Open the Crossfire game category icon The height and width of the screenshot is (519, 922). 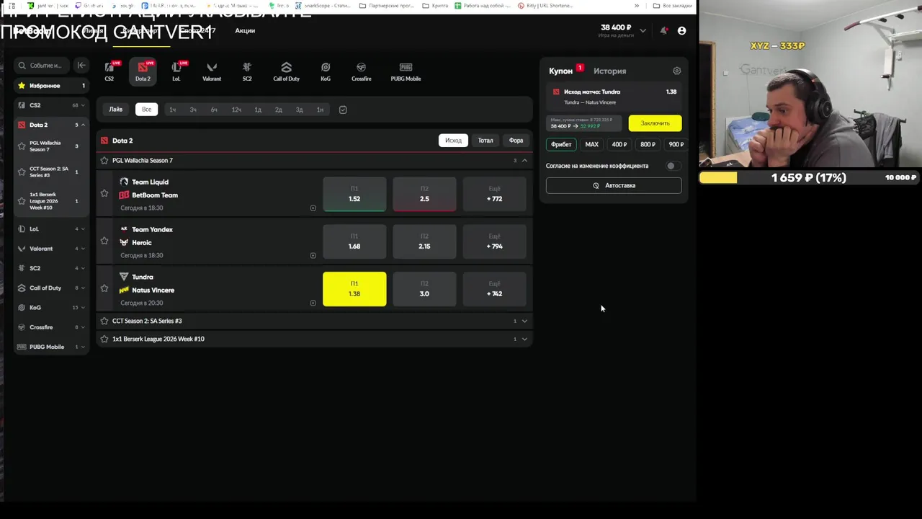362,71
